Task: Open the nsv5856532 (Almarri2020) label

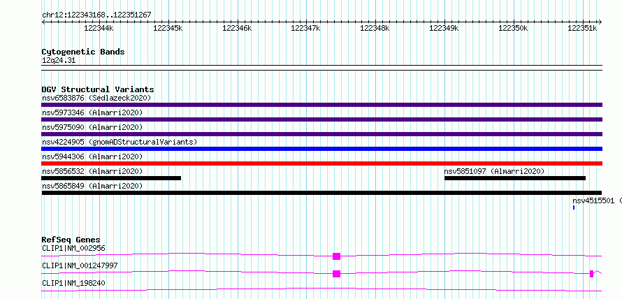Action: 92,171
